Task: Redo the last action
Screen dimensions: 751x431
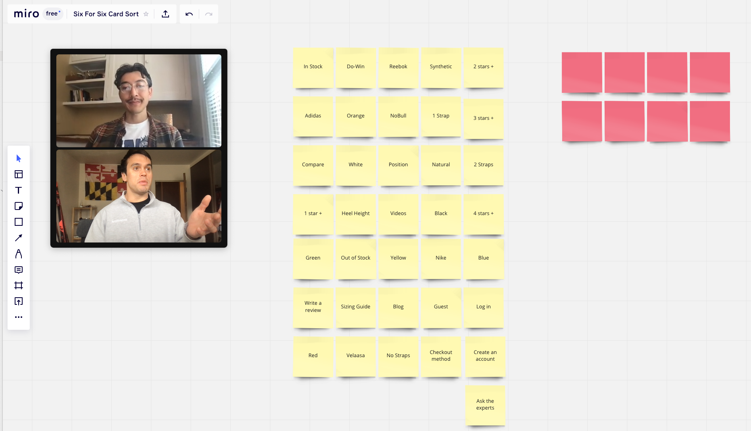Action: tap(209, 14)
